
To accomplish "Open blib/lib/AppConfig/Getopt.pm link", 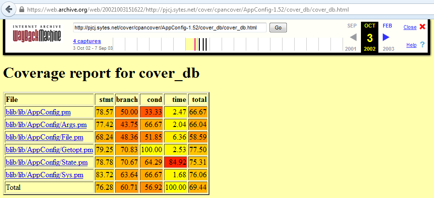I will tap(48, 150).
